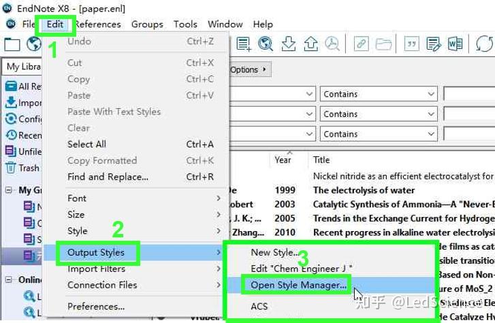Click the EndNote document icon beside File
495x323 pixels.
(x=11, y=24)
